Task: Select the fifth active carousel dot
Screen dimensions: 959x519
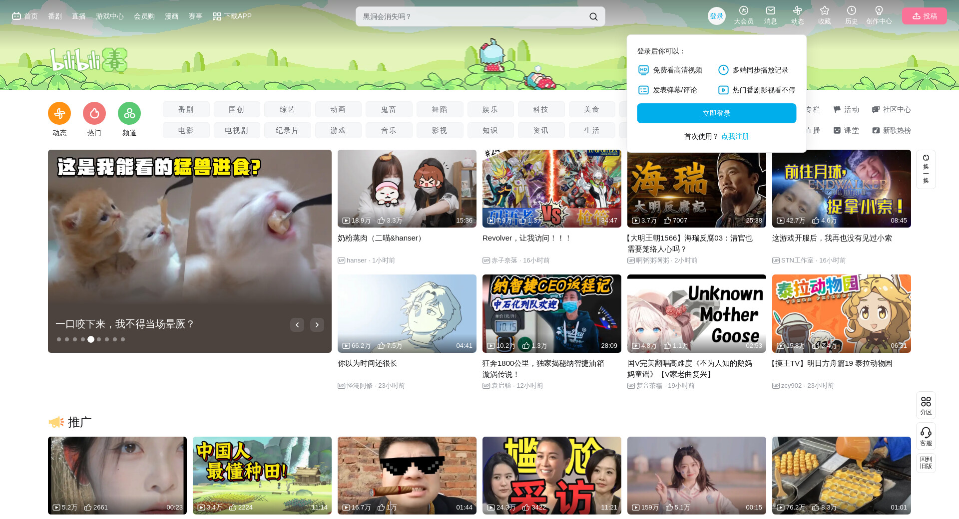Action: (x=91, y=339)
